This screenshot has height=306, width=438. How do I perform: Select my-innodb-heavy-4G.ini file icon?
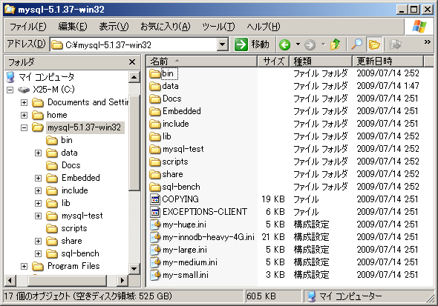coord(155,237)
